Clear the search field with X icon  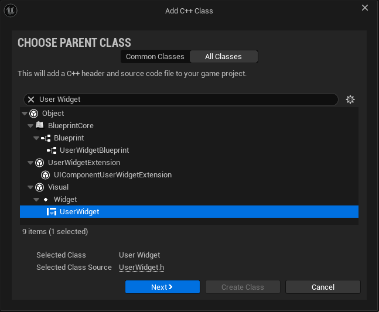[x=31, y=100]
